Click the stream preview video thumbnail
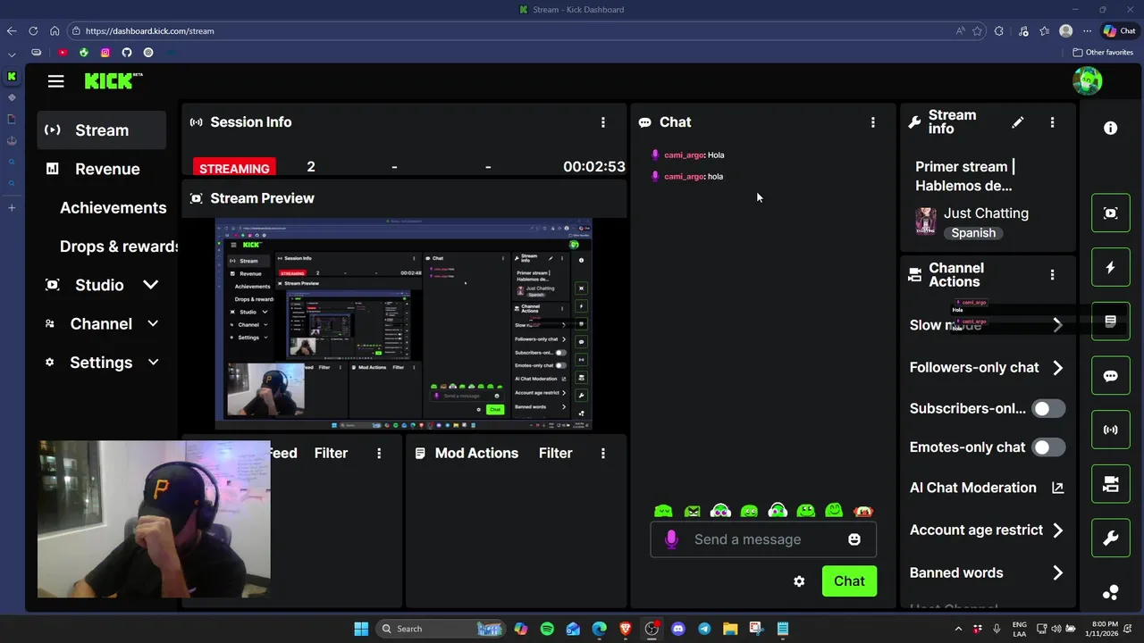This screenshot has height=643, width=1144. [x=404, y=325]
